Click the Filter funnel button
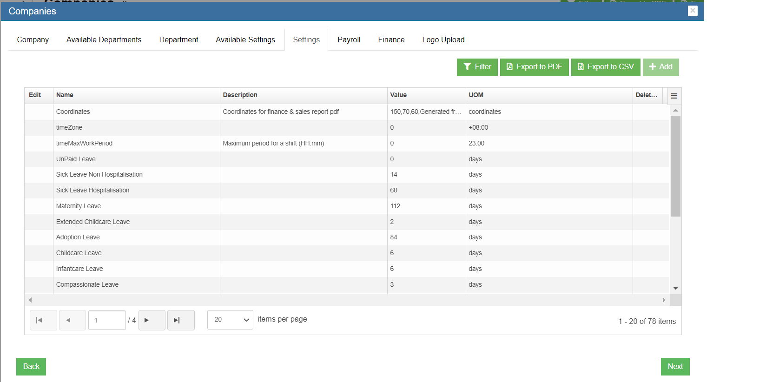 477,67
